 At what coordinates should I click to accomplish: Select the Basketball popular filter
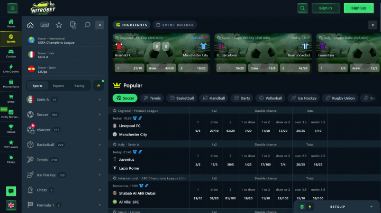click(182, 98)
